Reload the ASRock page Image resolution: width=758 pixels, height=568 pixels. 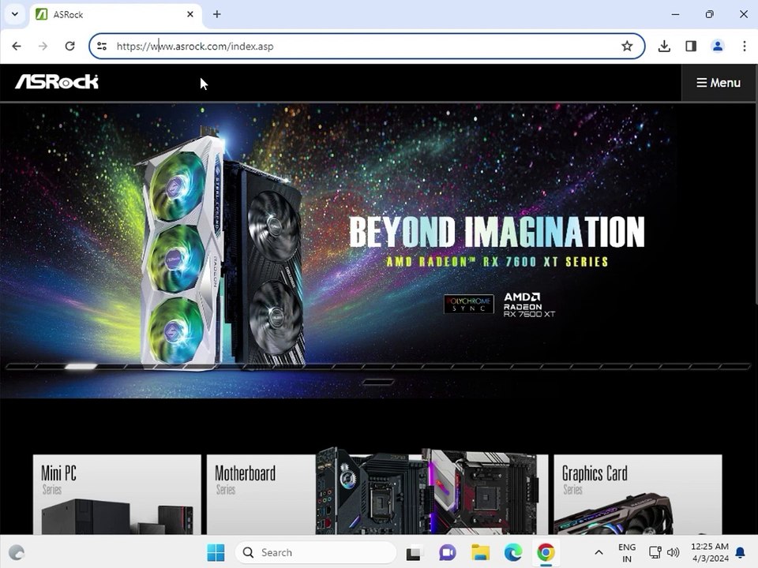70,46
